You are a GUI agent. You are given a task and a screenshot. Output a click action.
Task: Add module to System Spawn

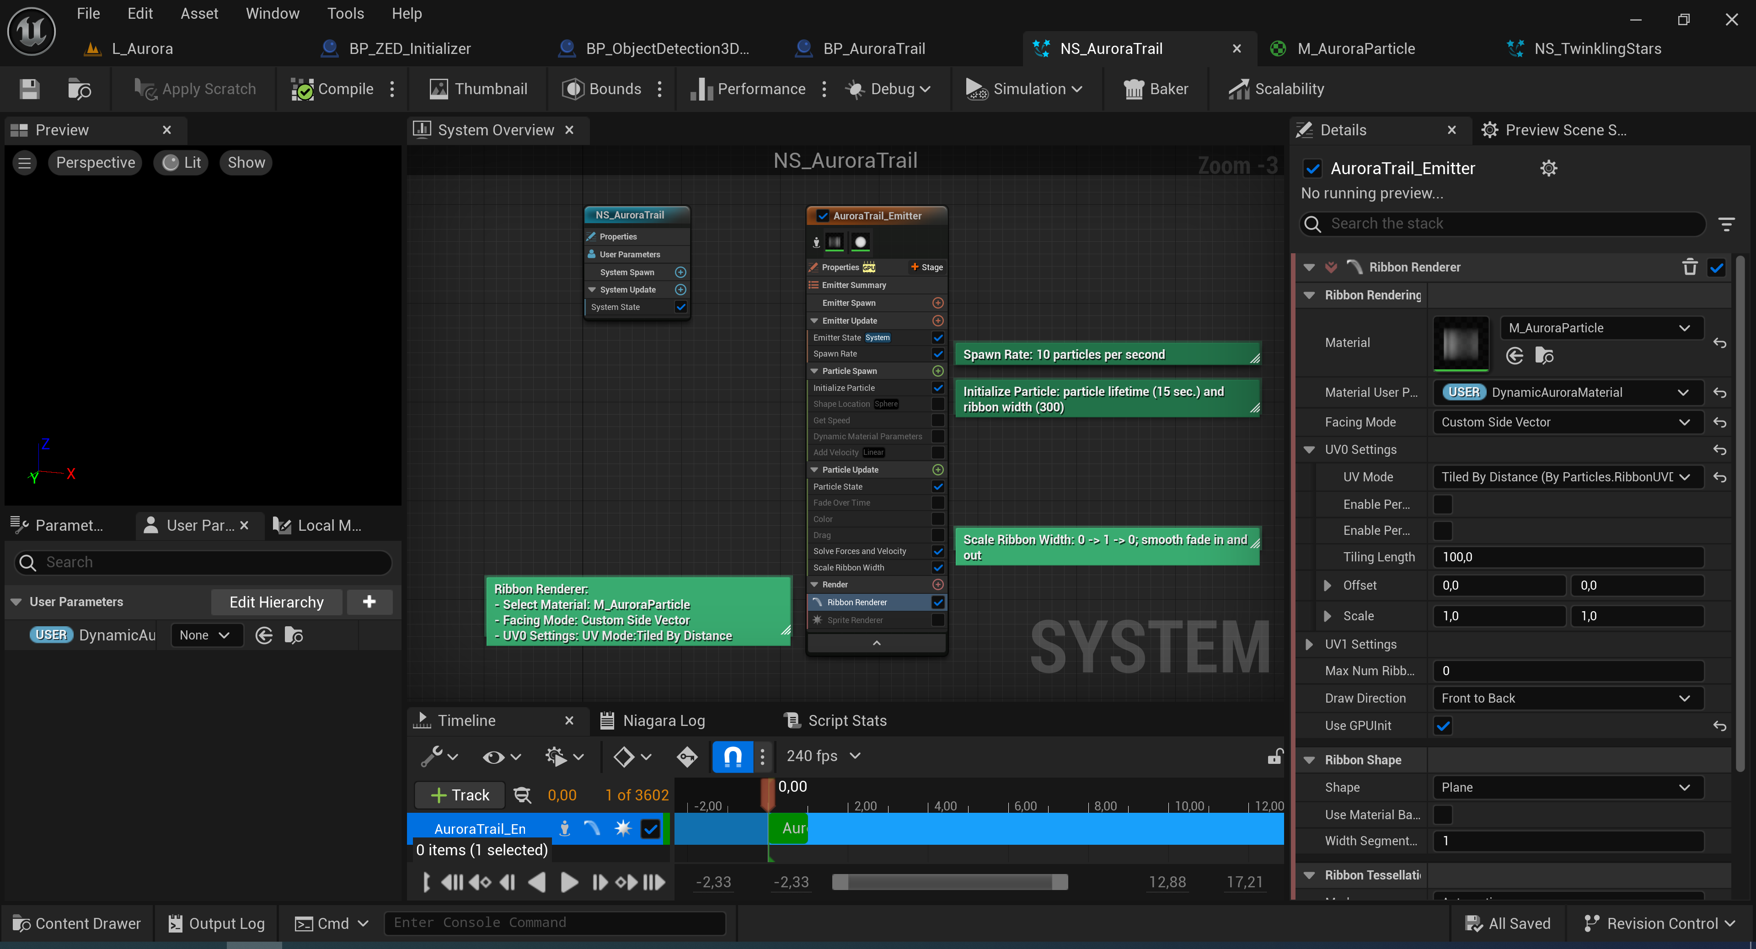(680, 272)
